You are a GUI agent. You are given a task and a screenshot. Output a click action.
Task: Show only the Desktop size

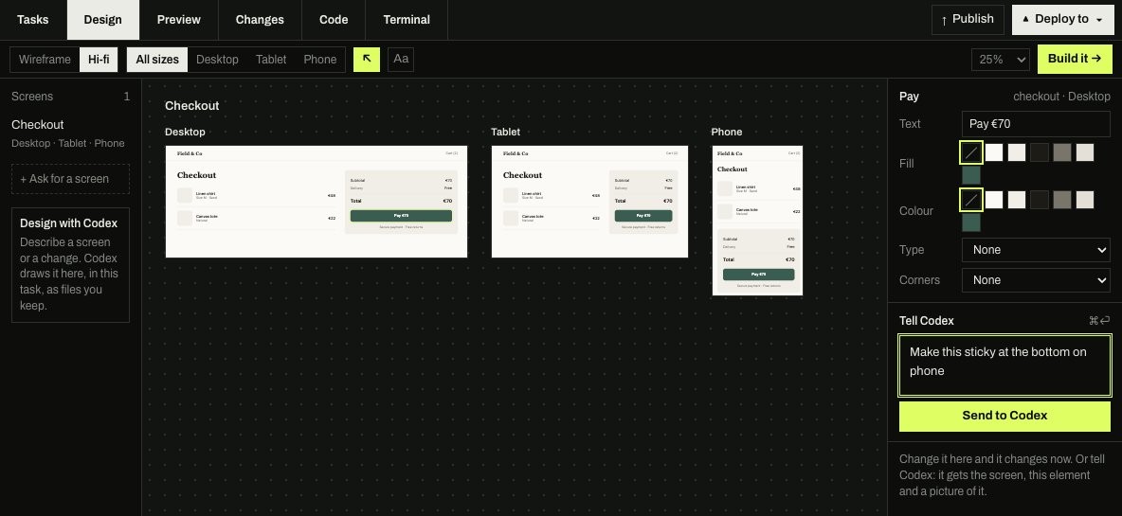pos(217,60)
